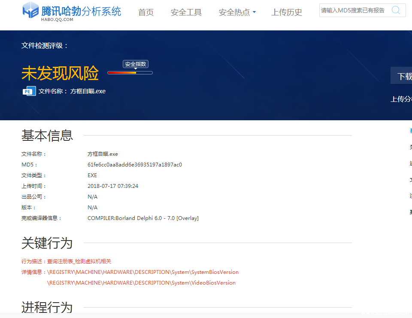This screenshot has height=318, width=412.
Task: Click the 未发现风险 rating text
Action: pos(60,73)
